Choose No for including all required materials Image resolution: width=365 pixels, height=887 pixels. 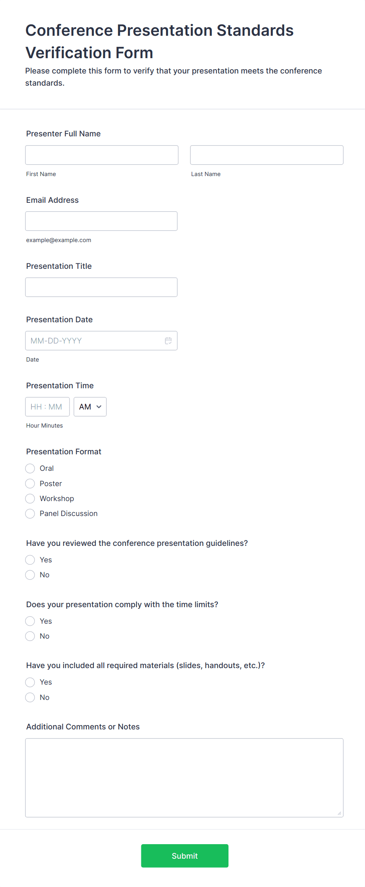30,697
